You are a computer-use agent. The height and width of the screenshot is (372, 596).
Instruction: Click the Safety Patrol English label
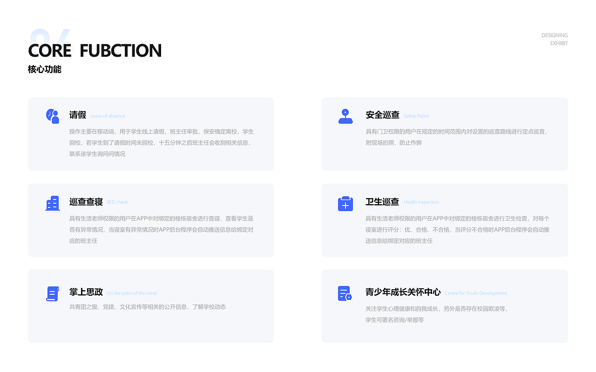(x=416, y=116)
